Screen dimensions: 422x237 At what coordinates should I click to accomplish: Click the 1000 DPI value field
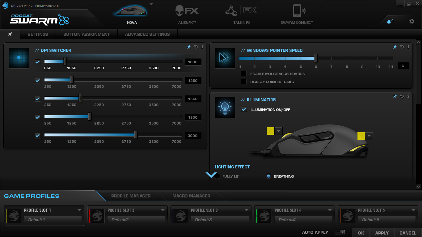193,62
